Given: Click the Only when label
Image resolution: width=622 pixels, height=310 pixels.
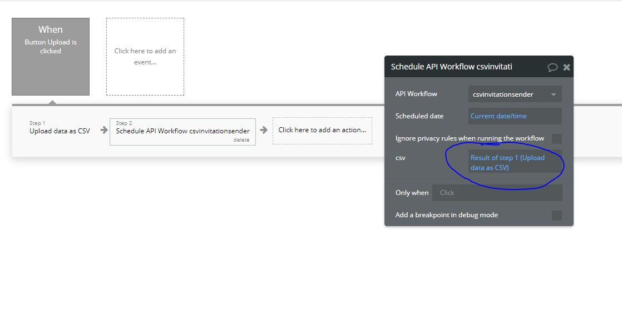Looking at the screenshot, I should (412, 193).
